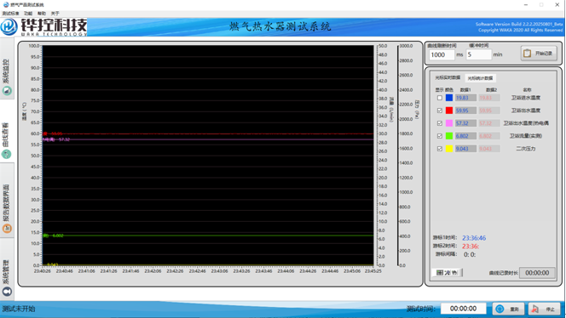The height and width of the screenshot is (318, 566).
Task: Click data1 value 6.802 for flow
Action: 465,136
